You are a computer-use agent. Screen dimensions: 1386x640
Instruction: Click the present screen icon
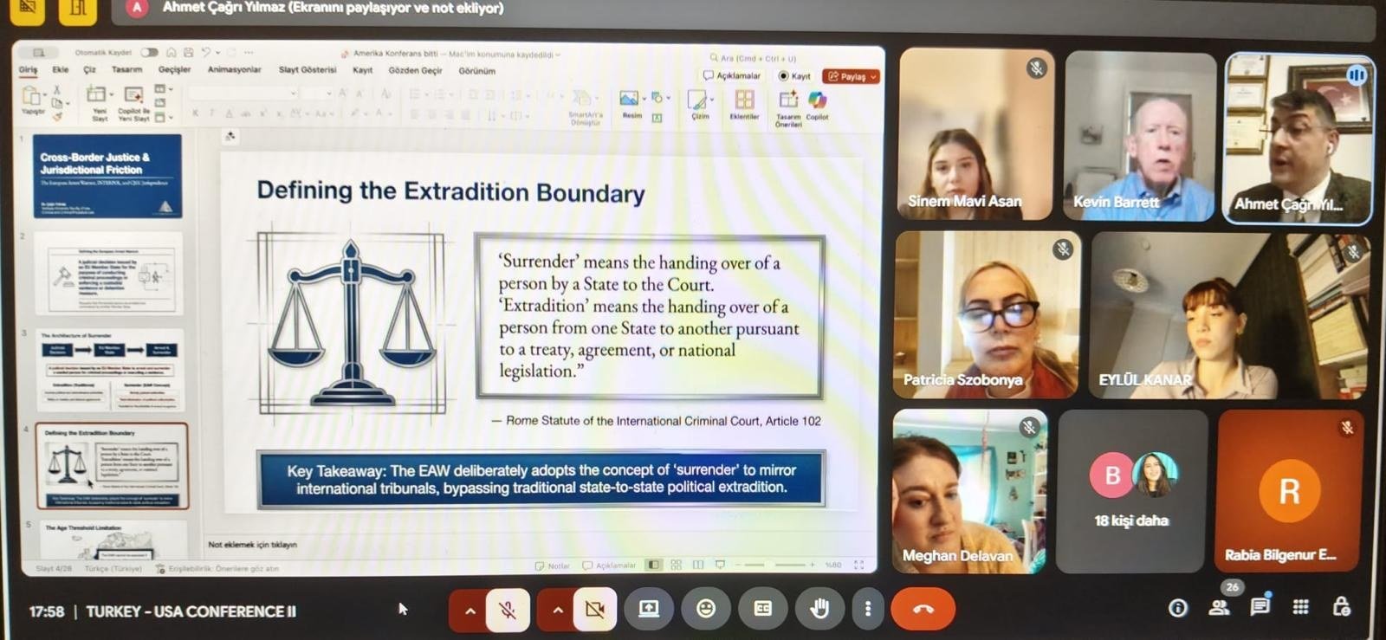pyautogui.click(x=649, y=609)
